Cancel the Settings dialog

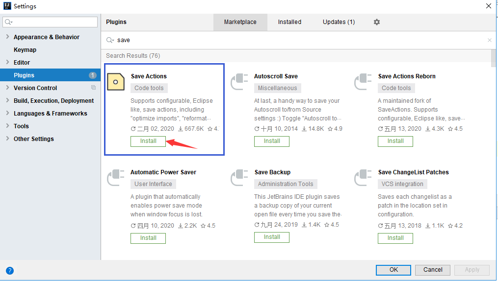[433, 270]
